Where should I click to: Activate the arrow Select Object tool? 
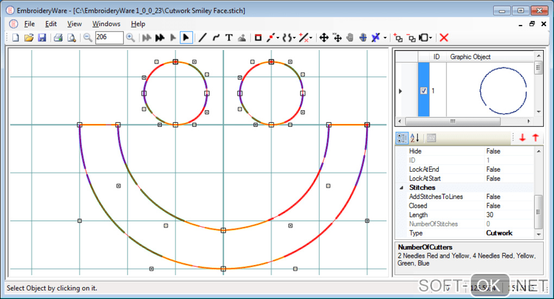pyautogui.click(x=186, y=38)
